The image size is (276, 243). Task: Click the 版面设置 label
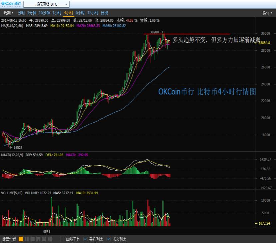tap(9, 239)
